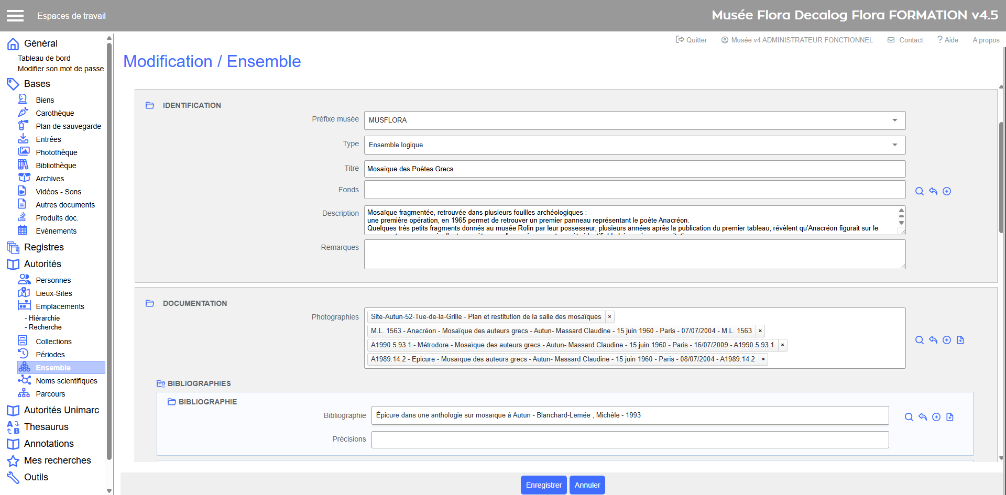Click the add icon beside Fonds field
Image resolution: width=1006 pixels, height=495 pixels.
(947, 191)
